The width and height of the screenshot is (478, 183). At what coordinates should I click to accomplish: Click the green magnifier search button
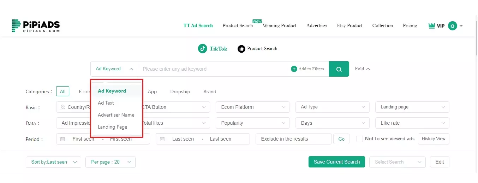tap(339, 69)
